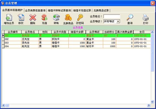Image resolution: width=156 pixels, height=109 pixels.
Task: Click the 增加会员 add member icon
Action: click(x=9, y=18)
